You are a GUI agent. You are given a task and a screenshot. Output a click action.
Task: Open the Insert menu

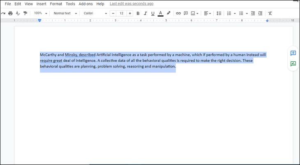(x=41, y=4)
